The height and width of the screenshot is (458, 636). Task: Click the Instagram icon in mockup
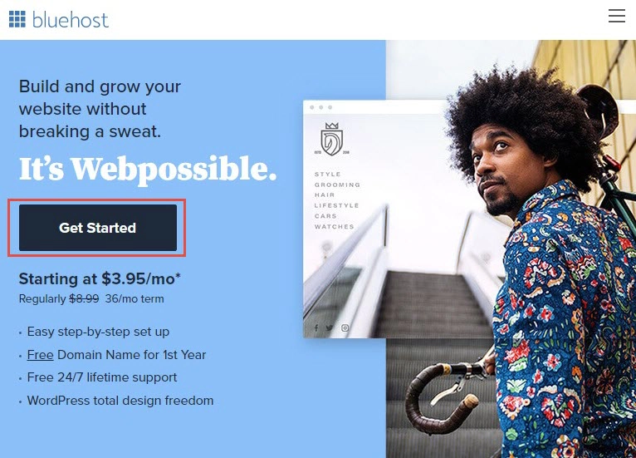[345, 327]
